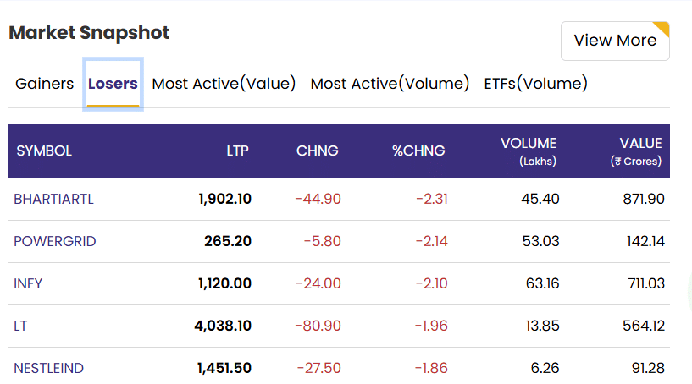The image size is (692, 384).
Task: Open the BHARTIARTL stock link
Action: pos(54,200)
